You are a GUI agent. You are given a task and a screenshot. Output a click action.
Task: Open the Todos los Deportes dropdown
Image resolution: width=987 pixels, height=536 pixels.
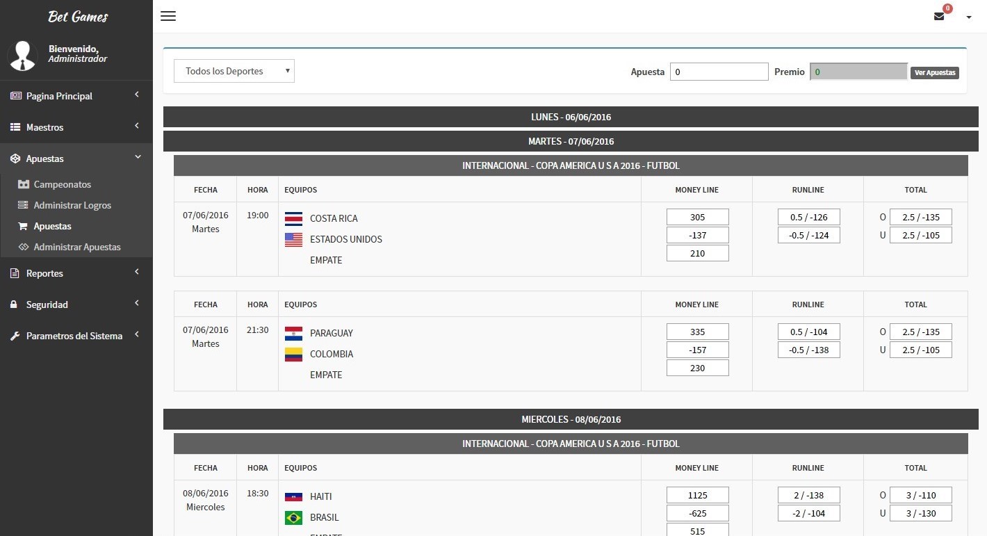click(x=234, y=71)
